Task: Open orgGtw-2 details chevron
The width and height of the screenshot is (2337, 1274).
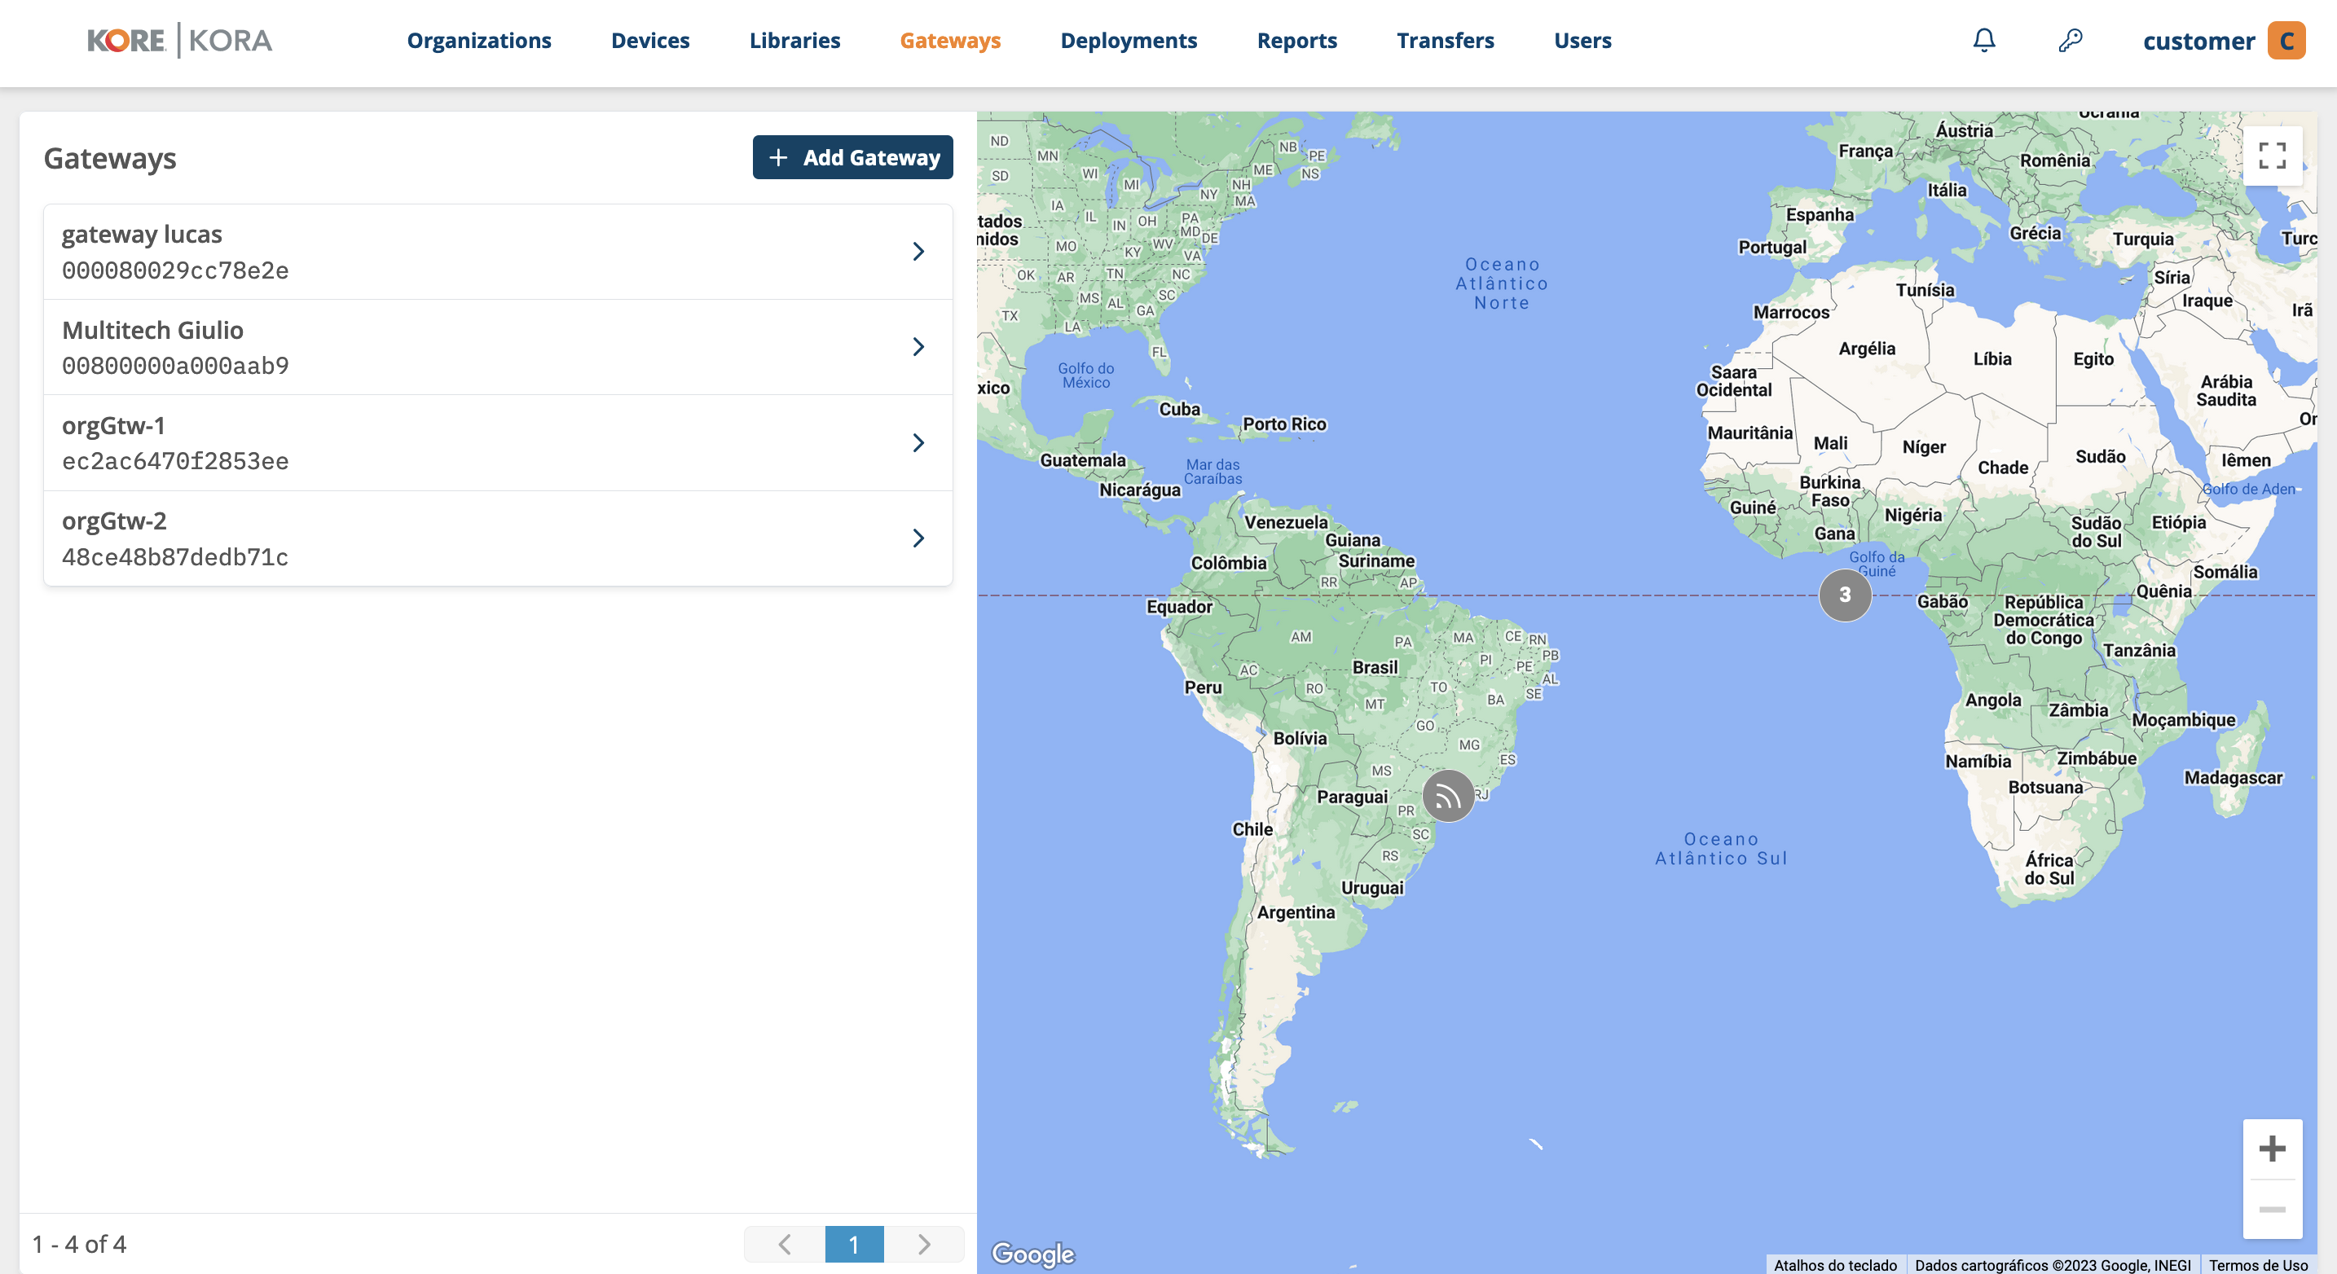Action: (x=918, y=538)
